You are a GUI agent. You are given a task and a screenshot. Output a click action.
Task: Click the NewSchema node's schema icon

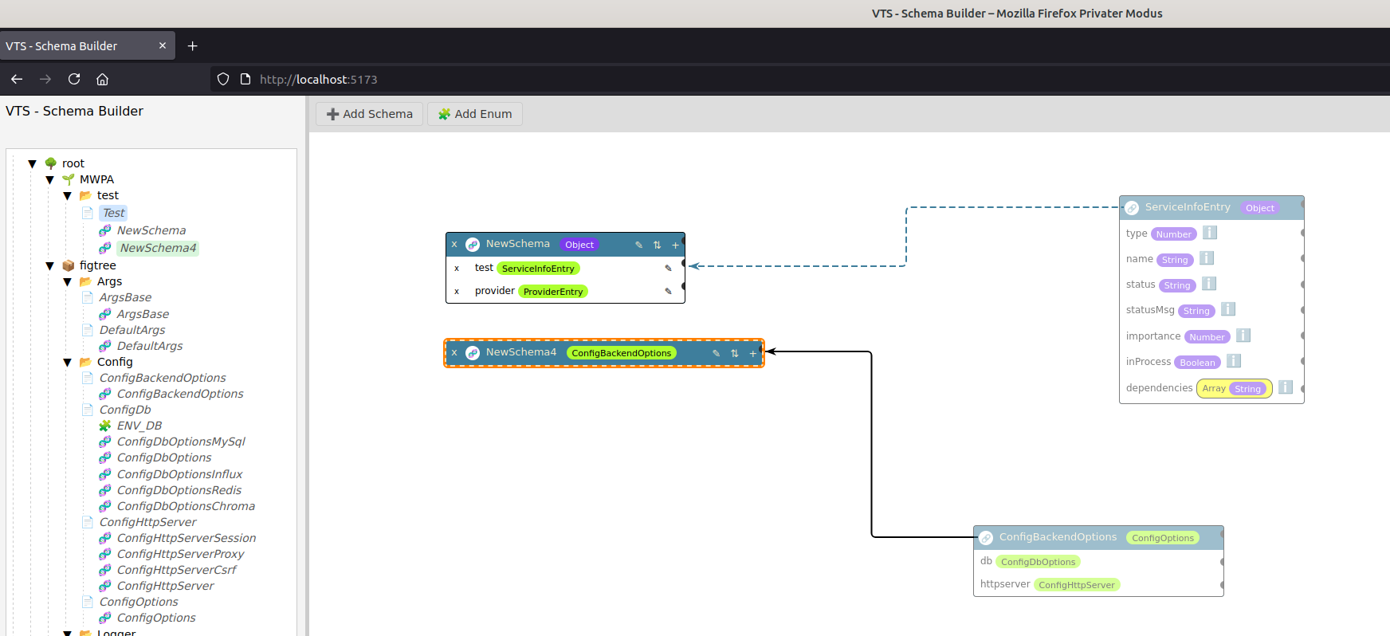click(x=473, y=245)
